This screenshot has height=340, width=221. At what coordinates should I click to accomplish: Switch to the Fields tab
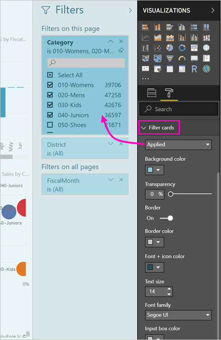click(x=151, y=93)
